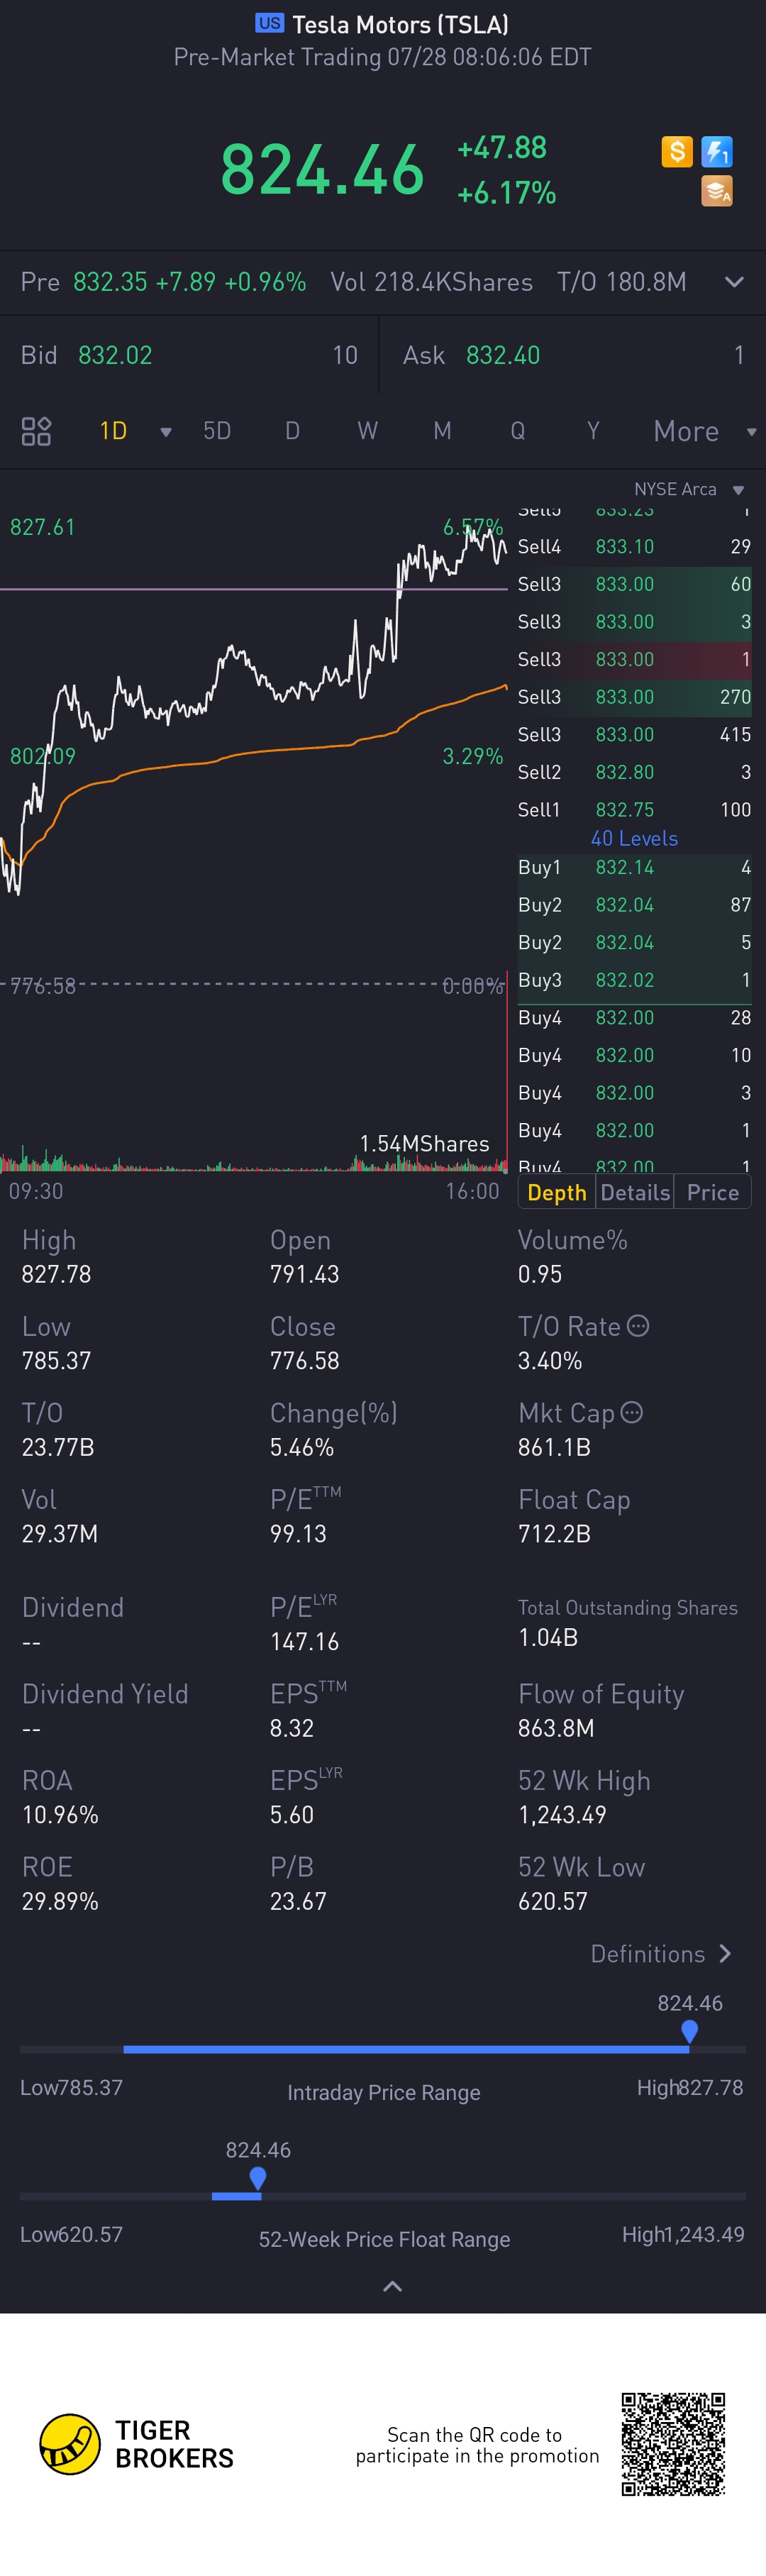
Task: Tap the stacked layers icon under dollar icon
Action: pos(717,191)
